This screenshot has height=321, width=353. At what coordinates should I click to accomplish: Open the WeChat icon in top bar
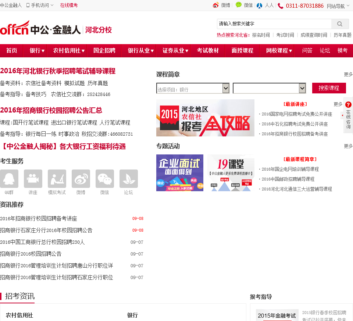(x=238, y=5)
